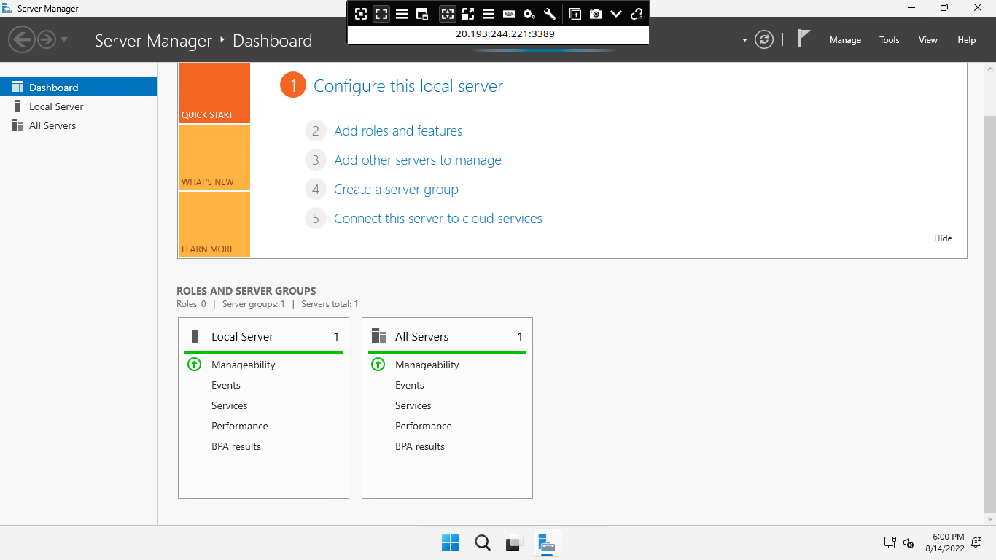Viewport: 996px width, 560px height.
Task: Toggle fullscreen mode in the remote toolbar
Action: click(x=381, y=14)
